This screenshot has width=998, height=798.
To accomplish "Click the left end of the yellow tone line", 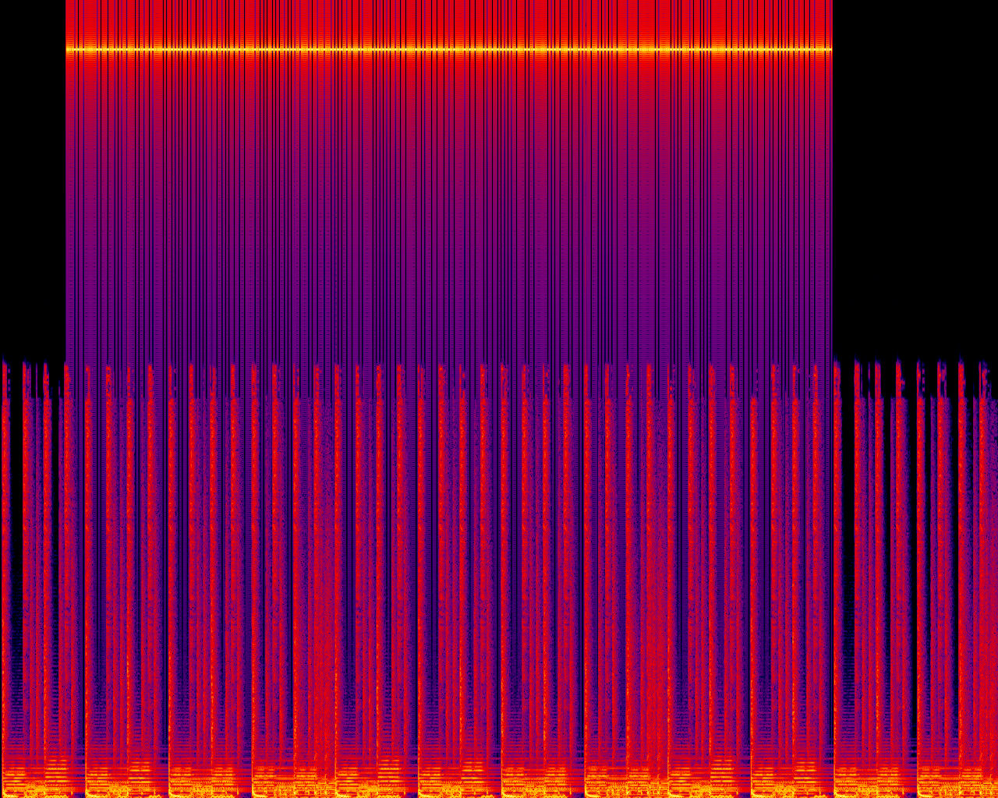I will point(68,49).
